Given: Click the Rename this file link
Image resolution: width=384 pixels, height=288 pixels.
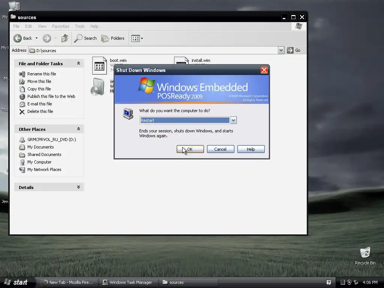Looking at the screenshot, I should [42, 74].
